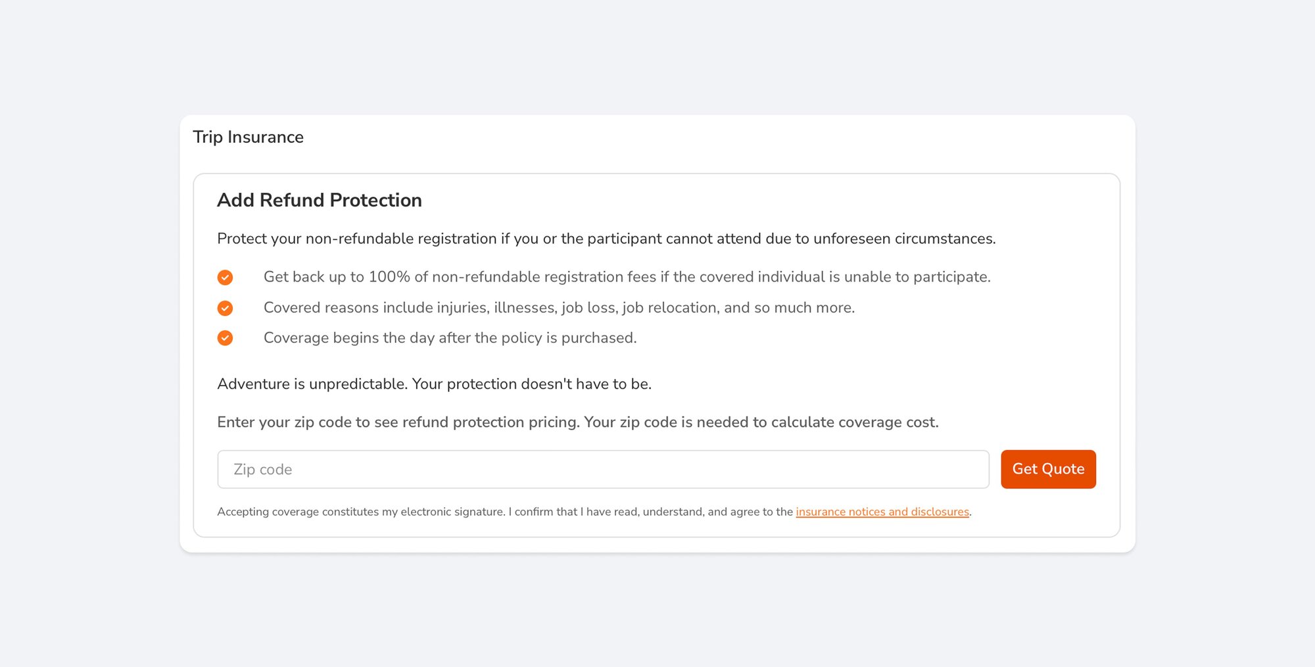This screenshot has height=667, width=1315.
Task: Click the Get Quote button
Action: click(x=1048, y=469)
